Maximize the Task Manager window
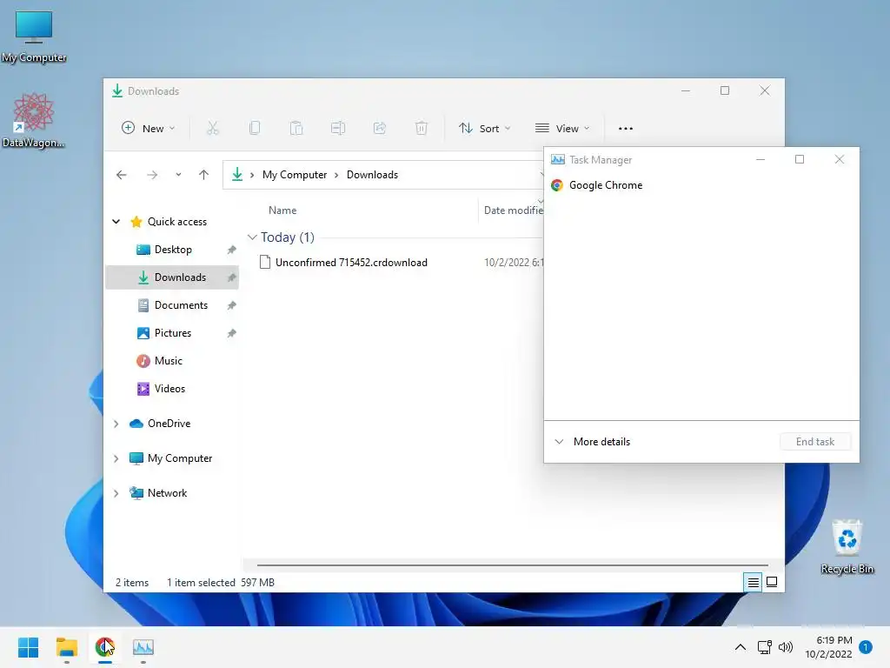The width and height of the screenshot is (890, 668). pyautogui.click(x=800, y=160)
